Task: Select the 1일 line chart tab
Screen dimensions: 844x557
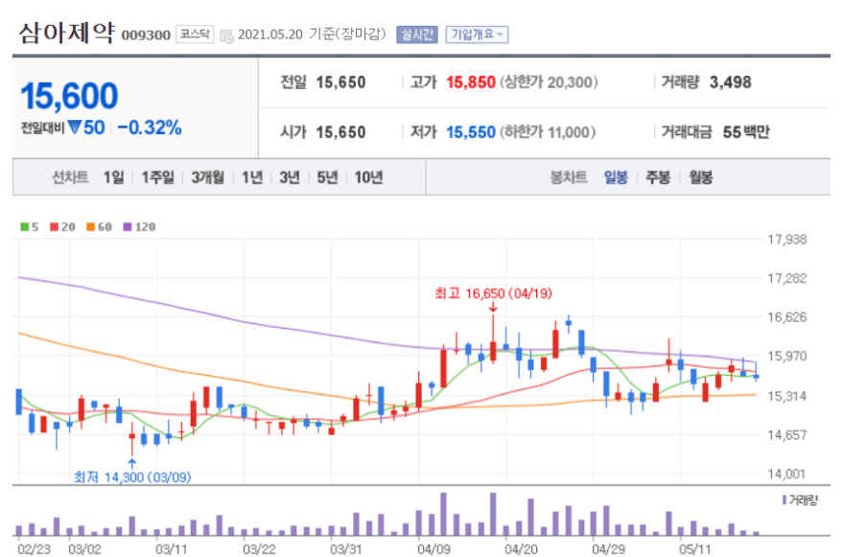Action: [x=113, y=177]
